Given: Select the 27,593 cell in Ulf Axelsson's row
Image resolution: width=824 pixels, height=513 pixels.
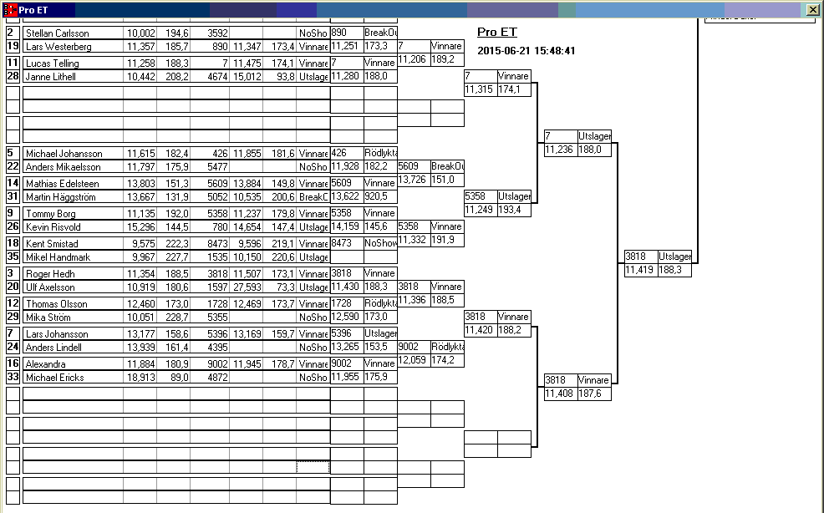Looking at the screenshot, I should 247,287.
